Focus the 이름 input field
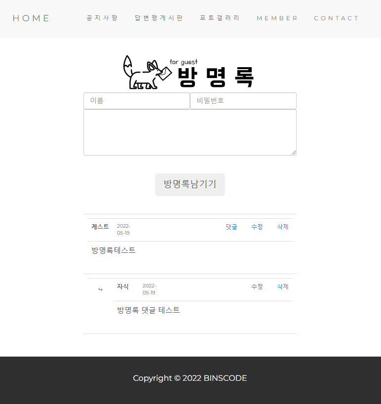Screen dimensions: 381x404 137,101
